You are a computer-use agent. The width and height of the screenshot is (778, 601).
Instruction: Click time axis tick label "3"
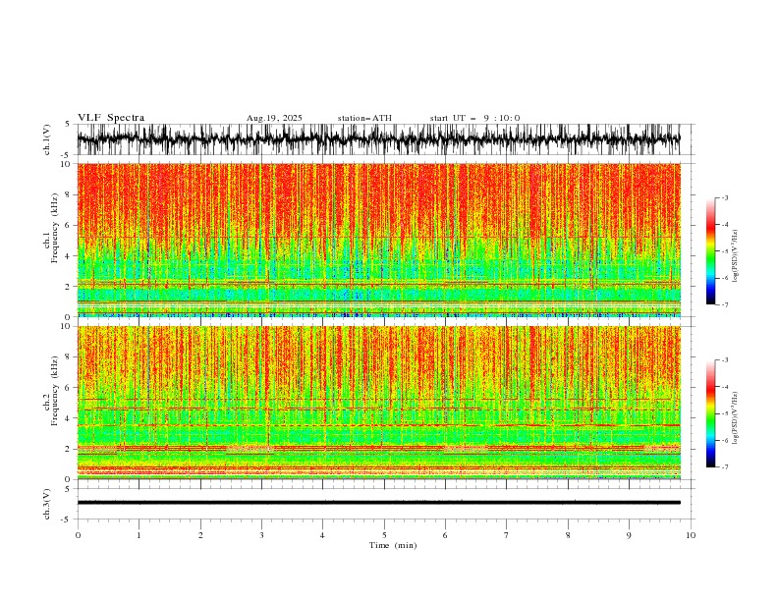(x=261, y=535)
